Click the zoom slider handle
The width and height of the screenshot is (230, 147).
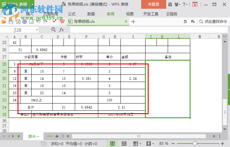(195, 144)
